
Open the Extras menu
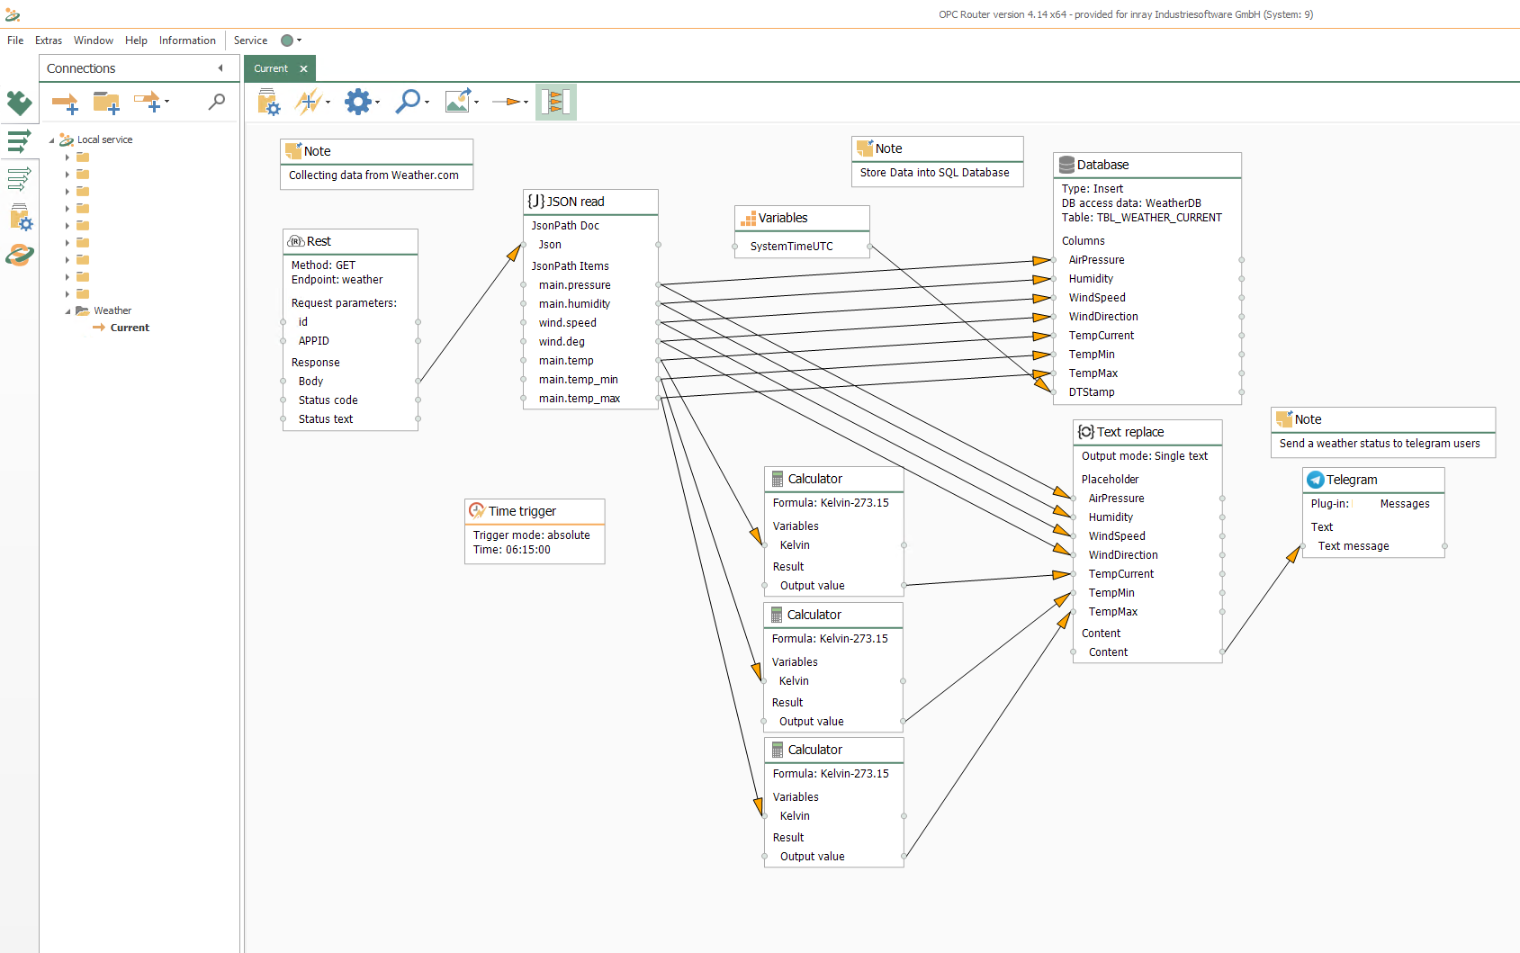(49, 40)
